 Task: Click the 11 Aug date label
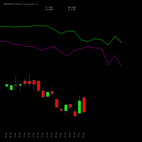coord(24,135)
